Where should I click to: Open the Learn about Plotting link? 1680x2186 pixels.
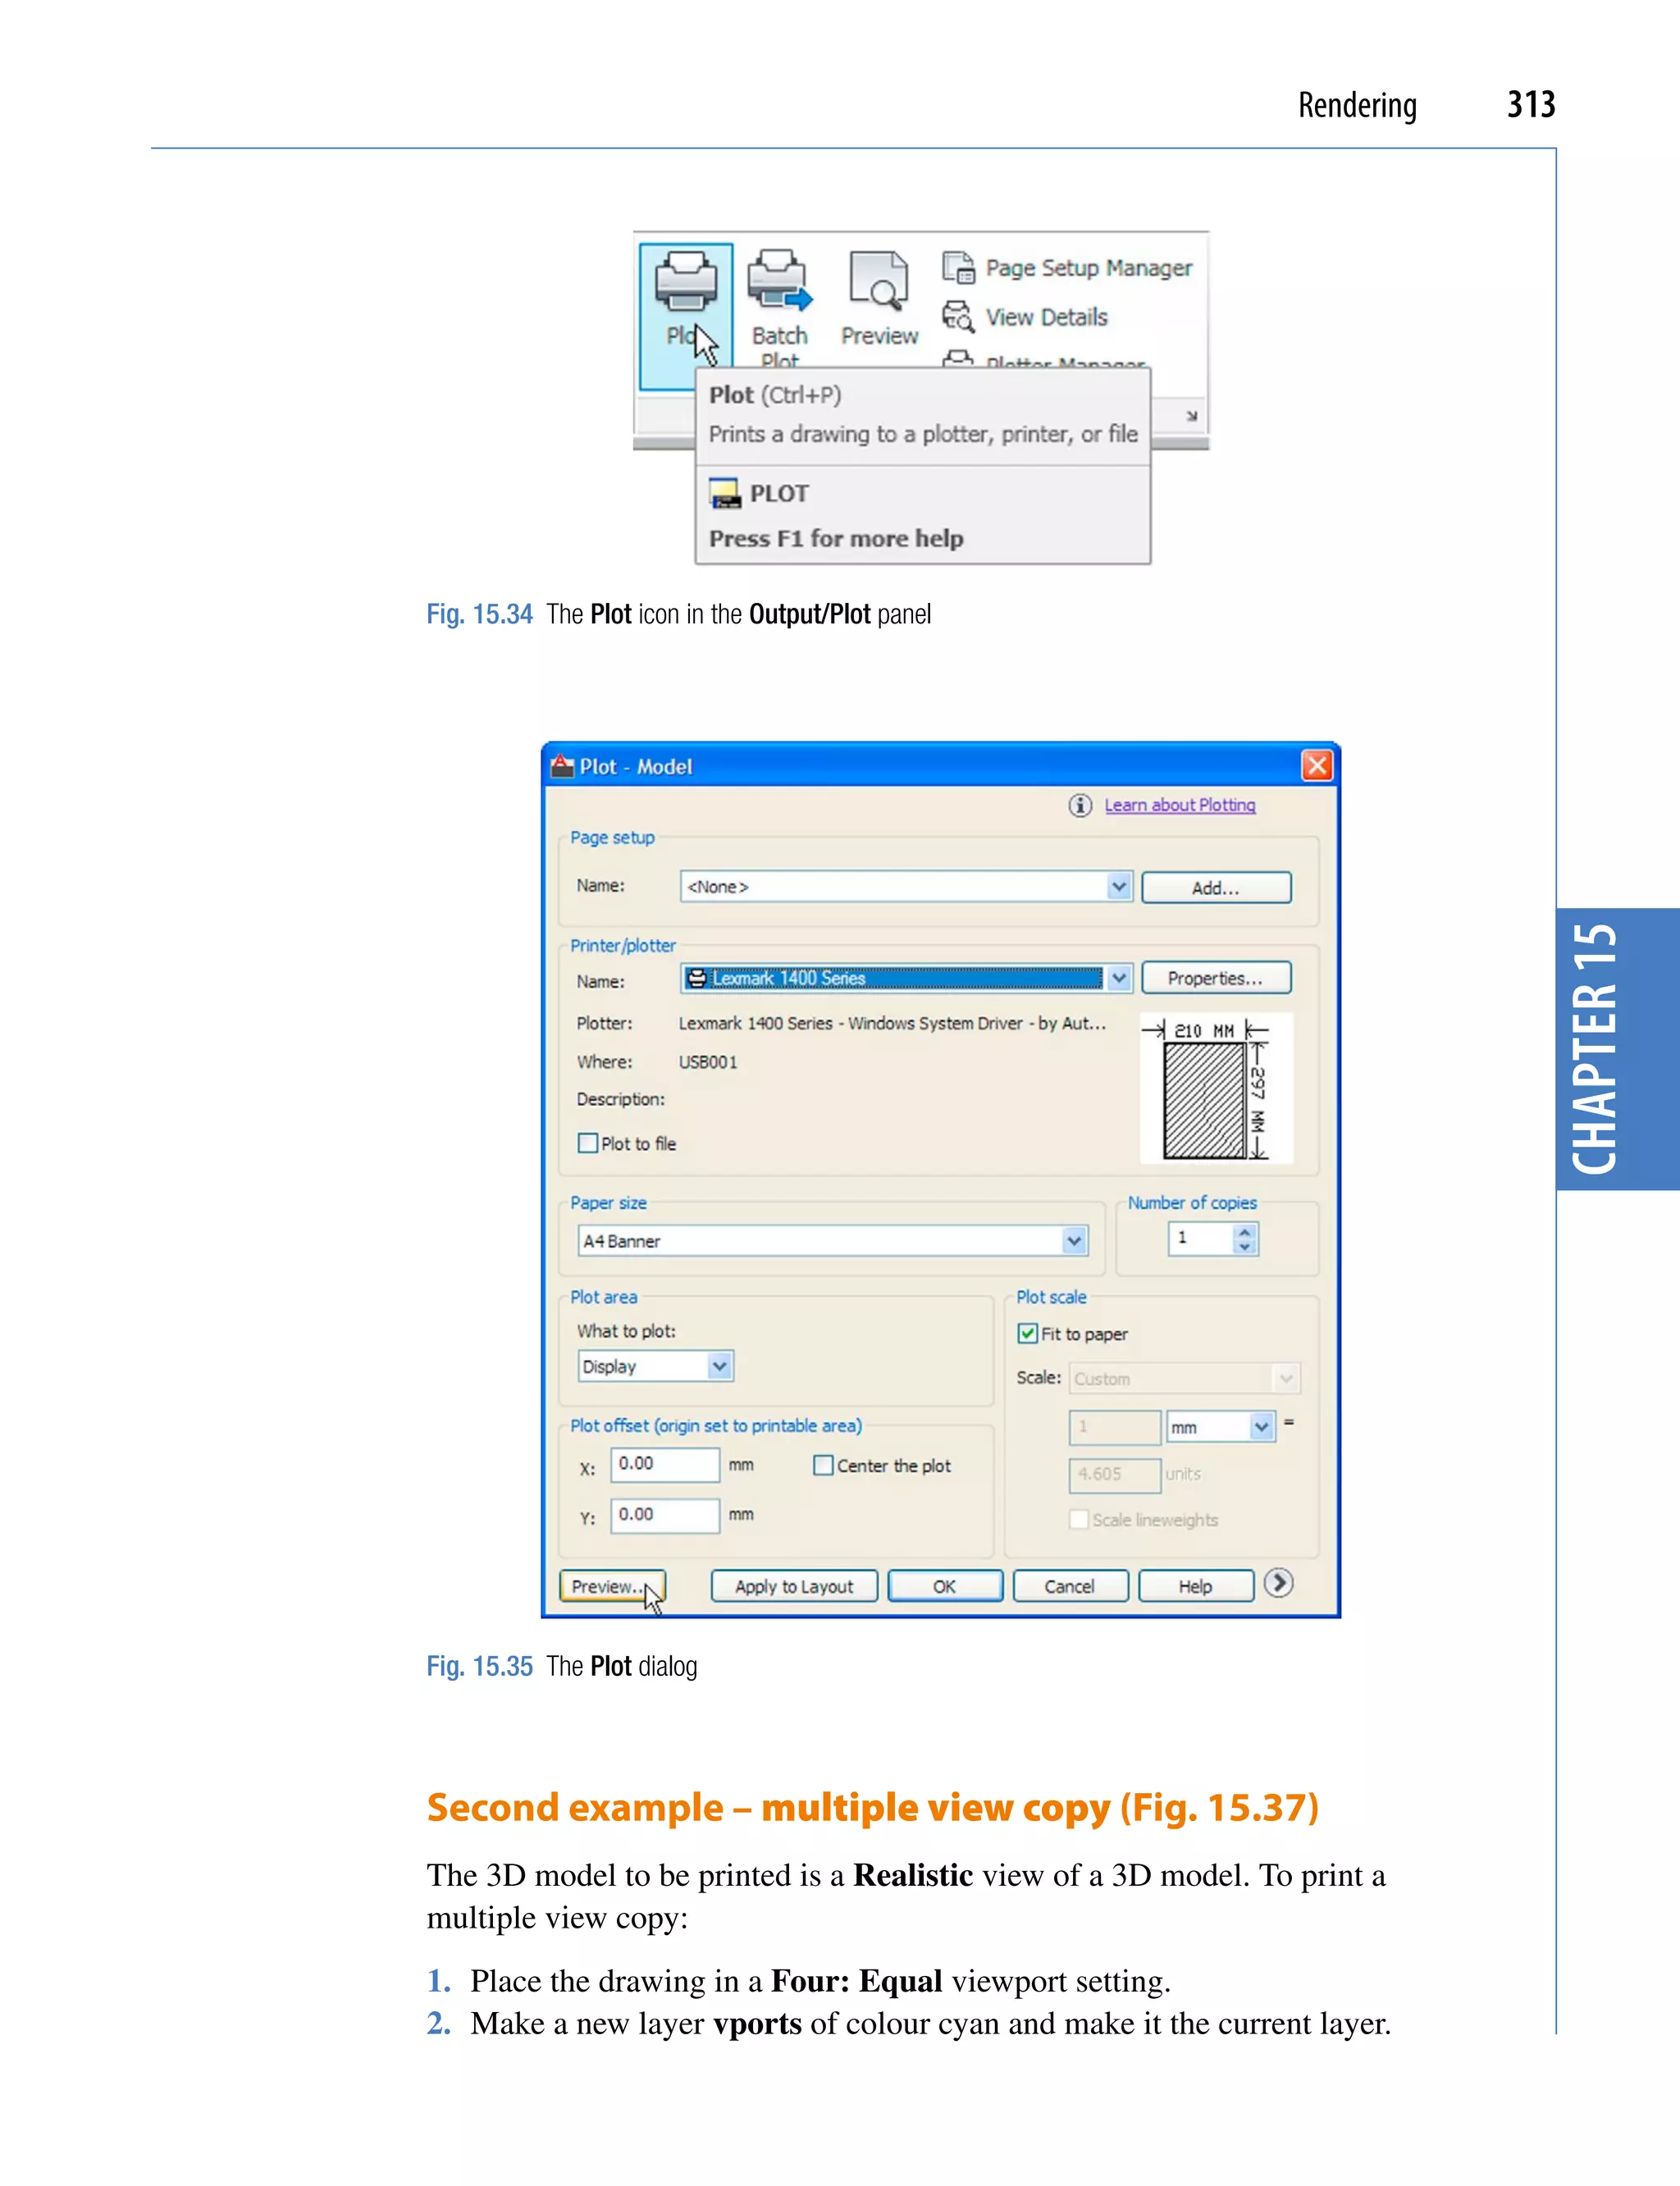(1179, 805)
